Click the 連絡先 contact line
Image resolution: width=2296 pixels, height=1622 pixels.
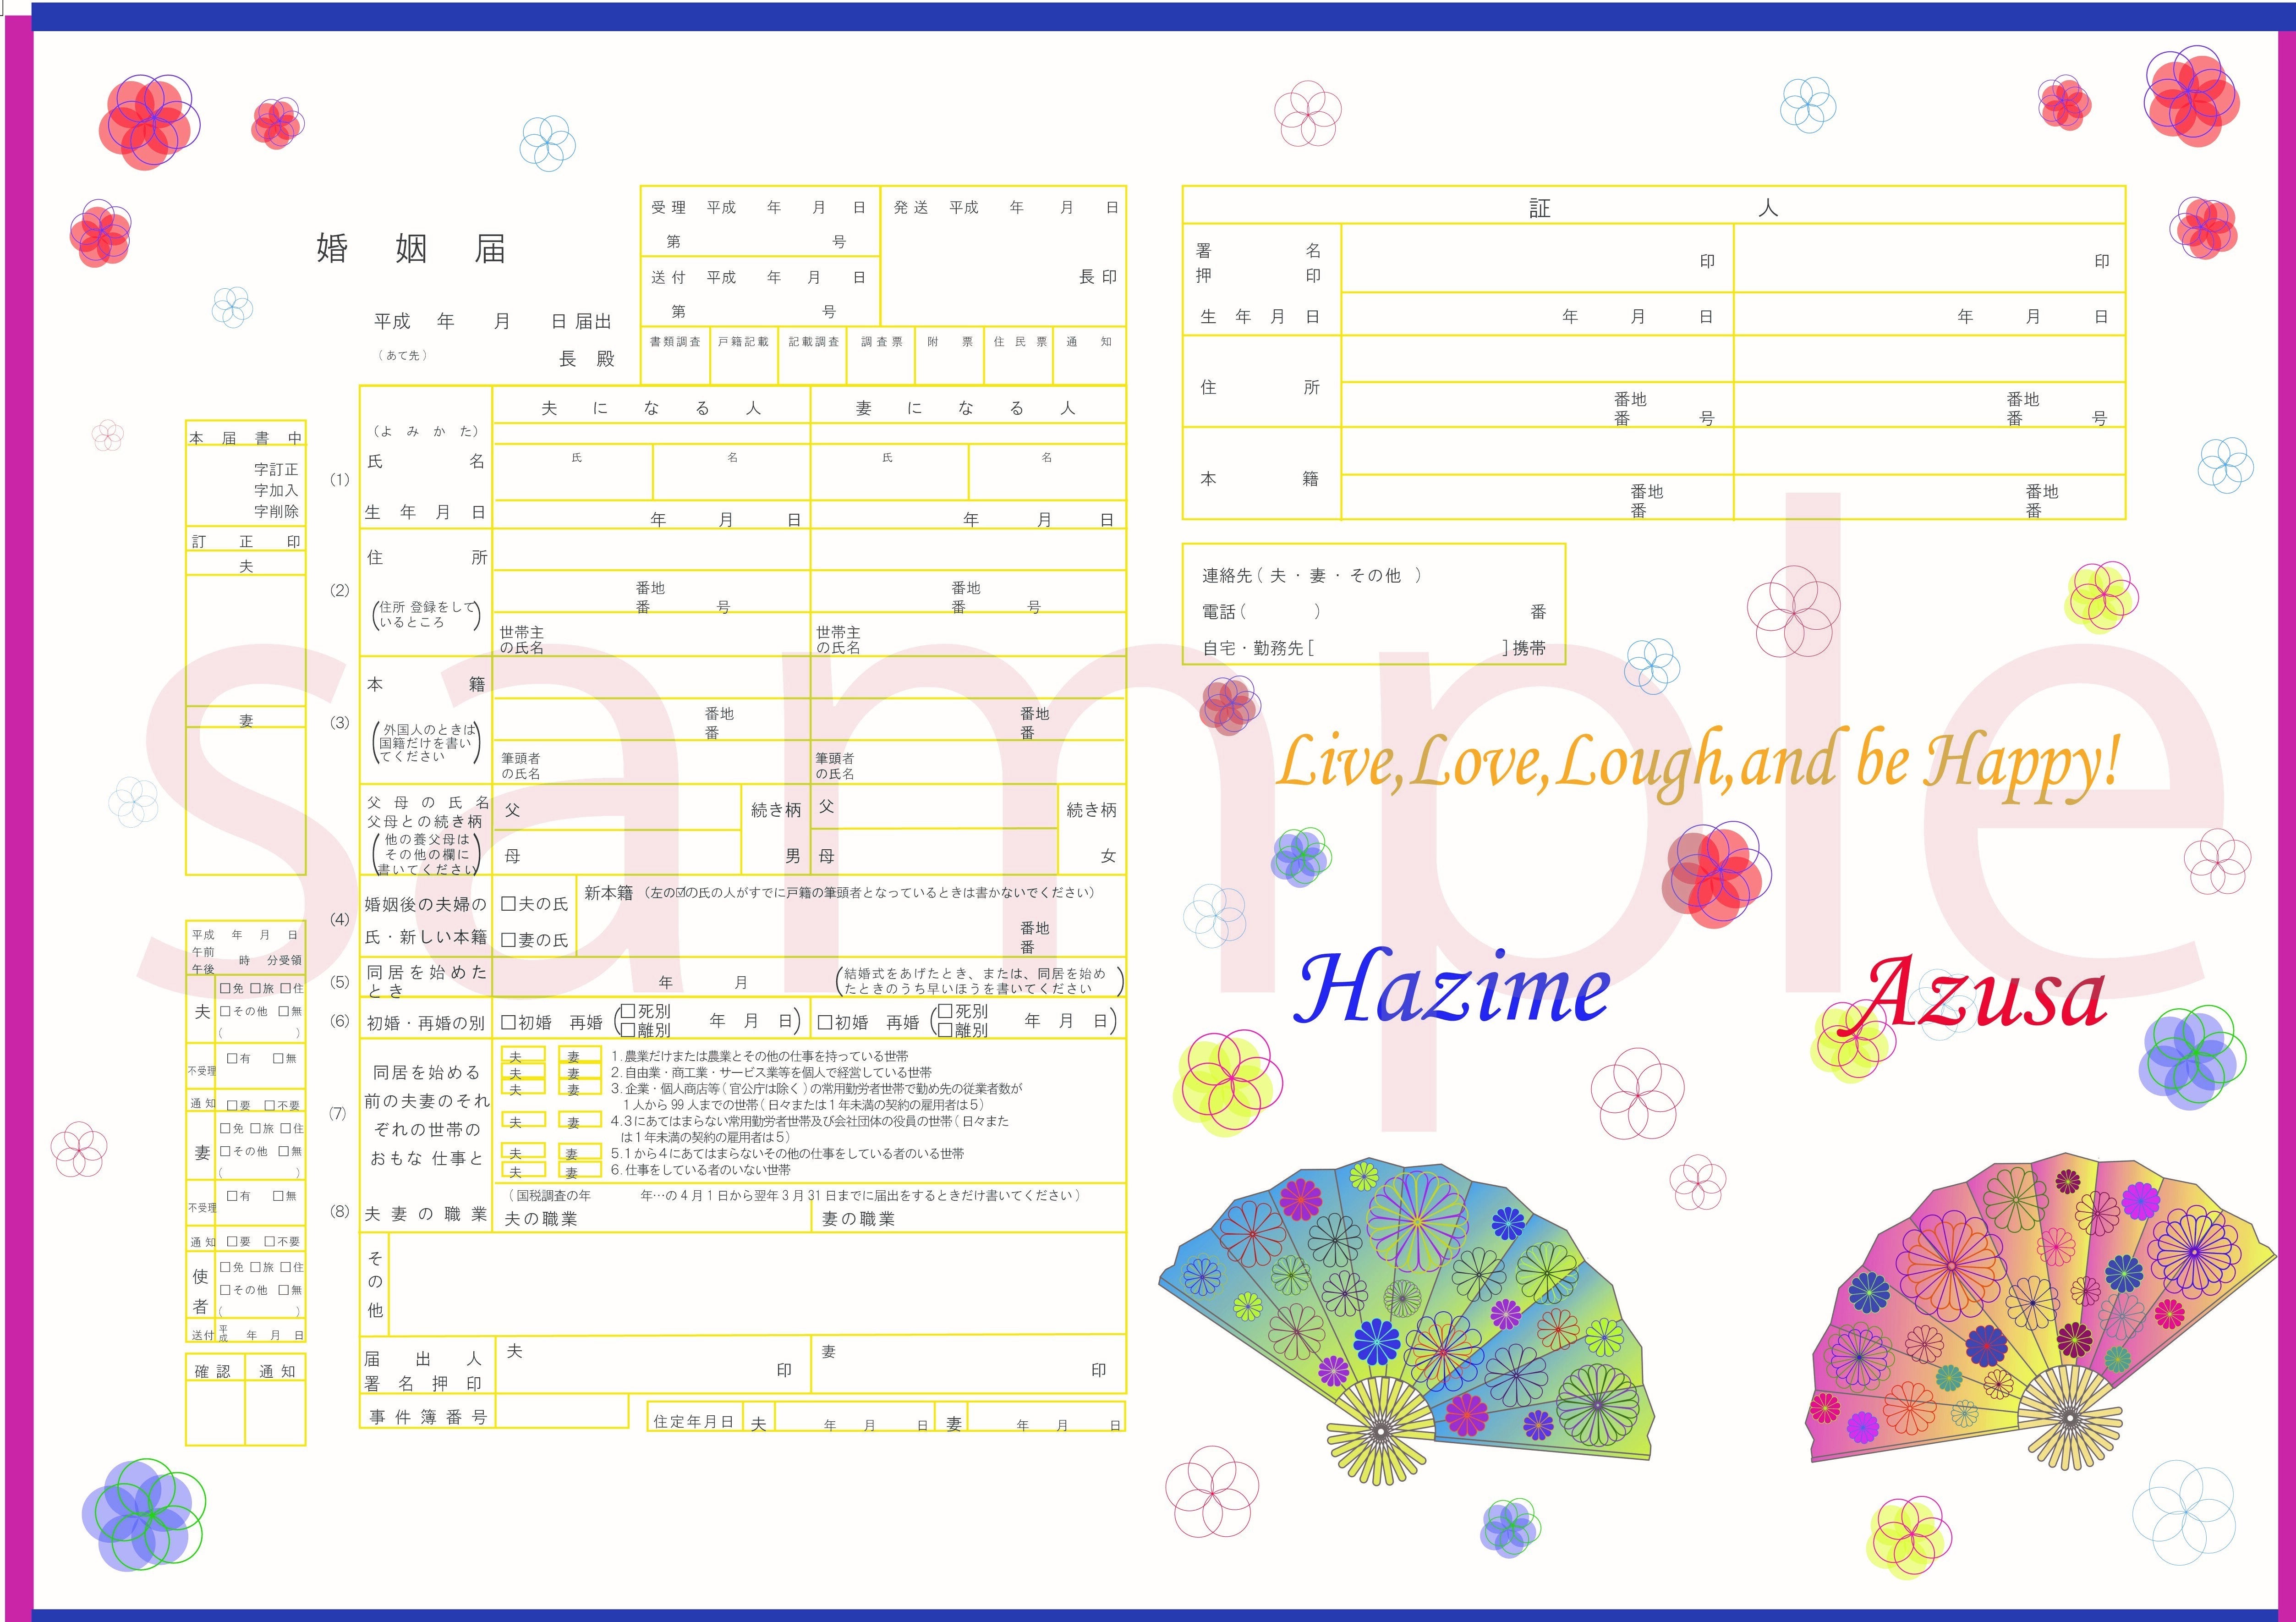(1312, 576)
